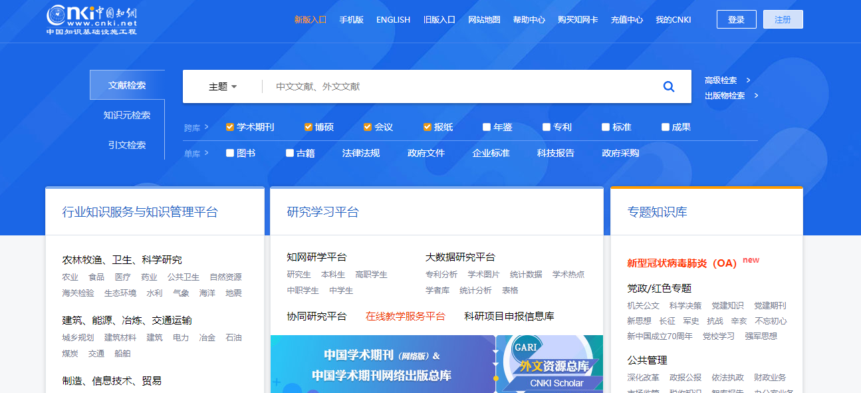The width and height of the screenshot is (861, 393).
Task: Check the 古籍 checkbox
Action: click(290, 153)
